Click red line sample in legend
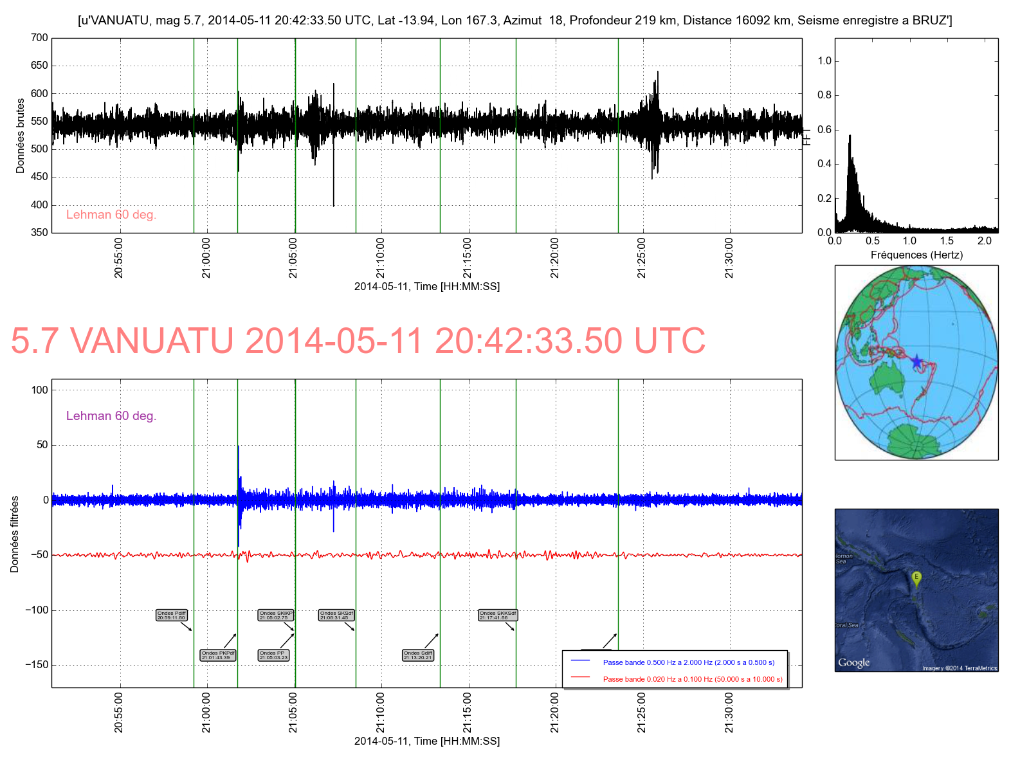Viewport: 1029px width, 764px height. pos(580,677)
